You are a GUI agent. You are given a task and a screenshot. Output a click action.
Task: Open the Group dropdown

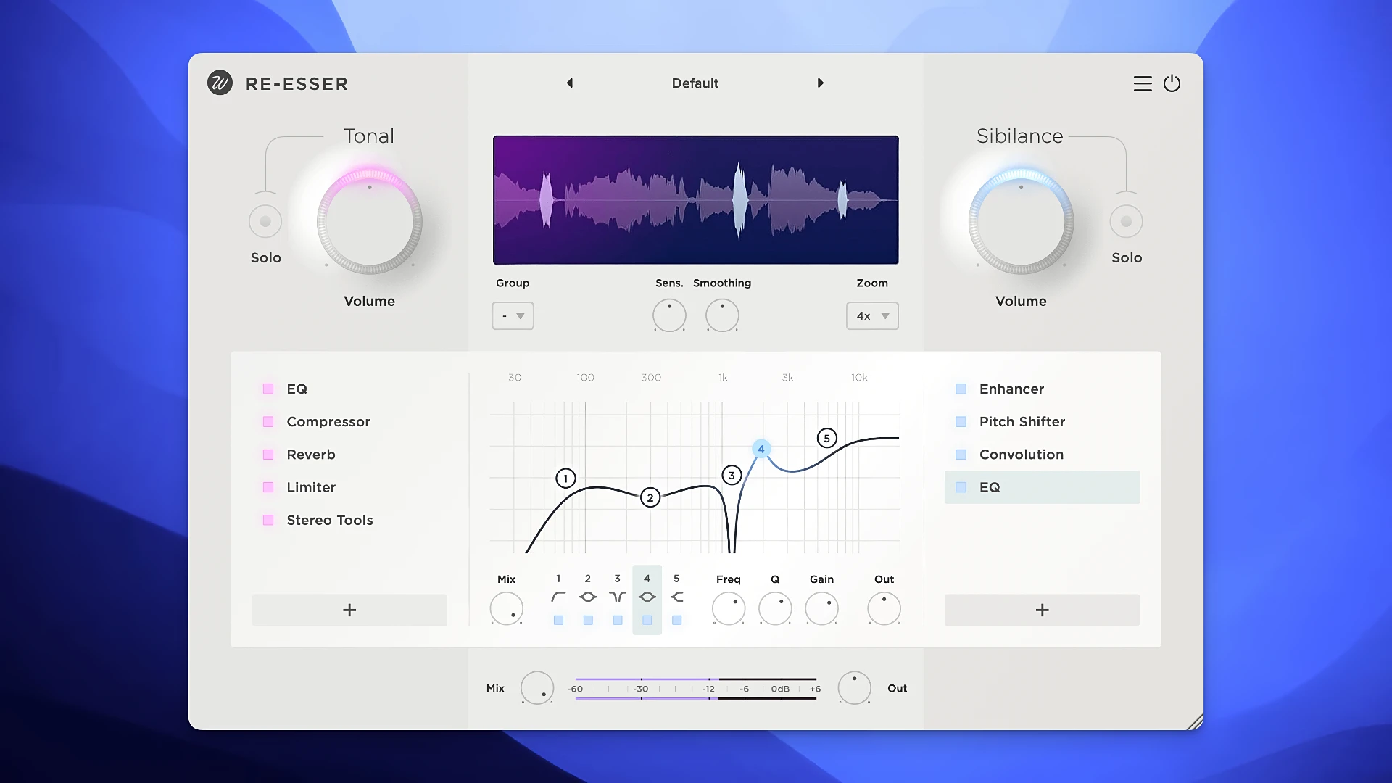click(x=513, y=315)
